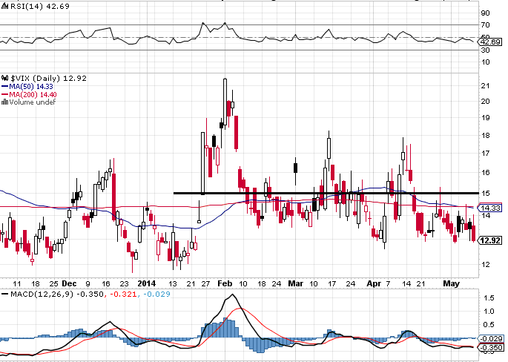The width and height of the screenshot is (508, 362).
Task: Click the Dec month label on date axis
Action: coord(69,283)
